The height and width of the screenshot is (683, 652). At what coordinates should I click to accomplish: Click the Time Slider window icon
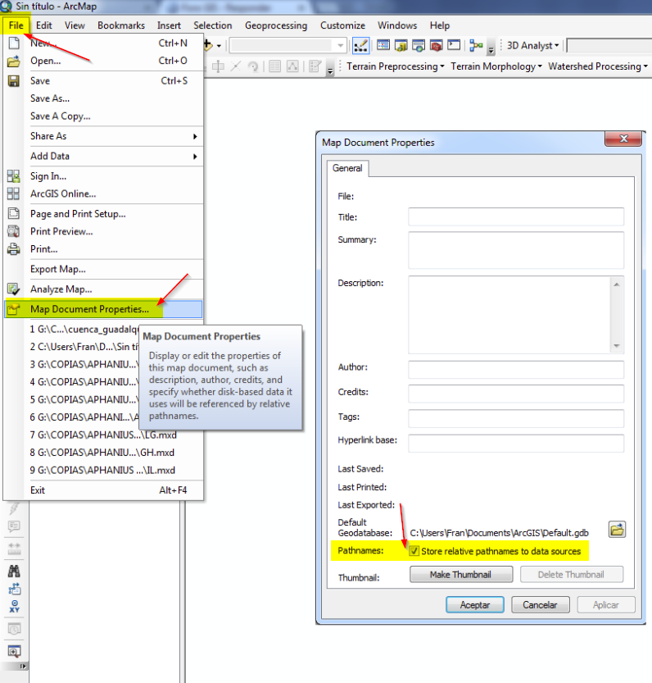14,629
